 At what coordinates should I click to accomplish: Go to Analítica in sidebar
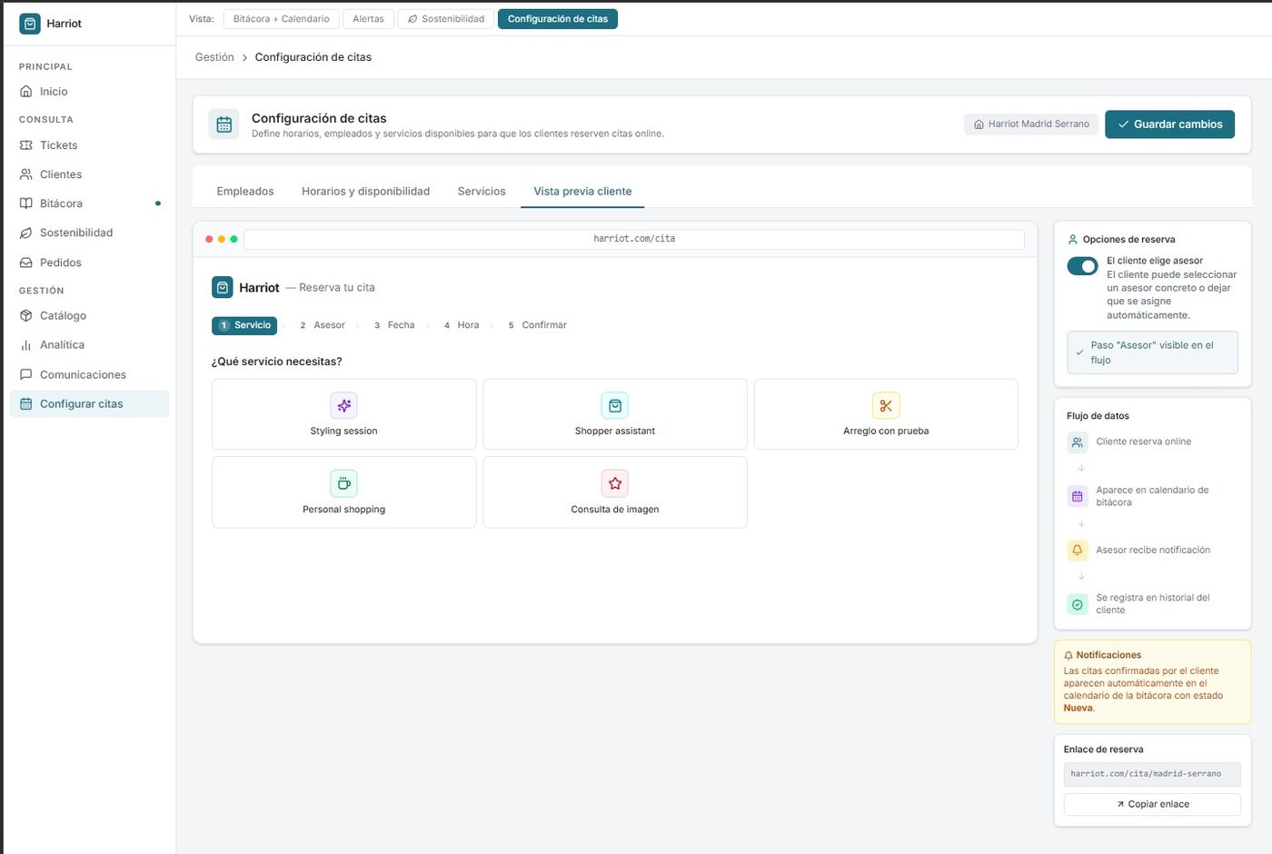(89, 345)
